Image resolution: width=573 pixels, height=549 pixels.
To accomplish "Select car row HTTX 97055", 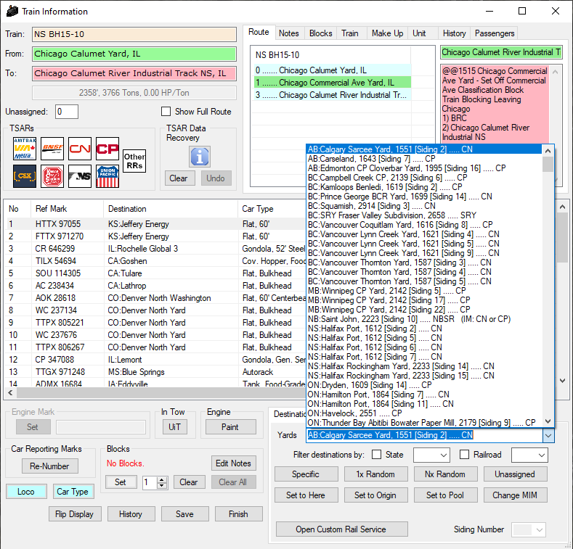I will click(x=156, y=224).
